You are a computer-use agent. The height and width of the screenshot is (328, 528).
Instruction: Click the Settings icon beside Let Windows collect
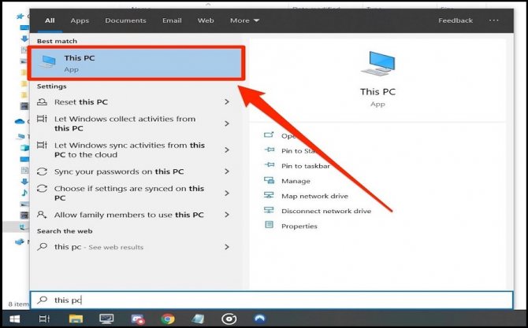click(42, 119)
